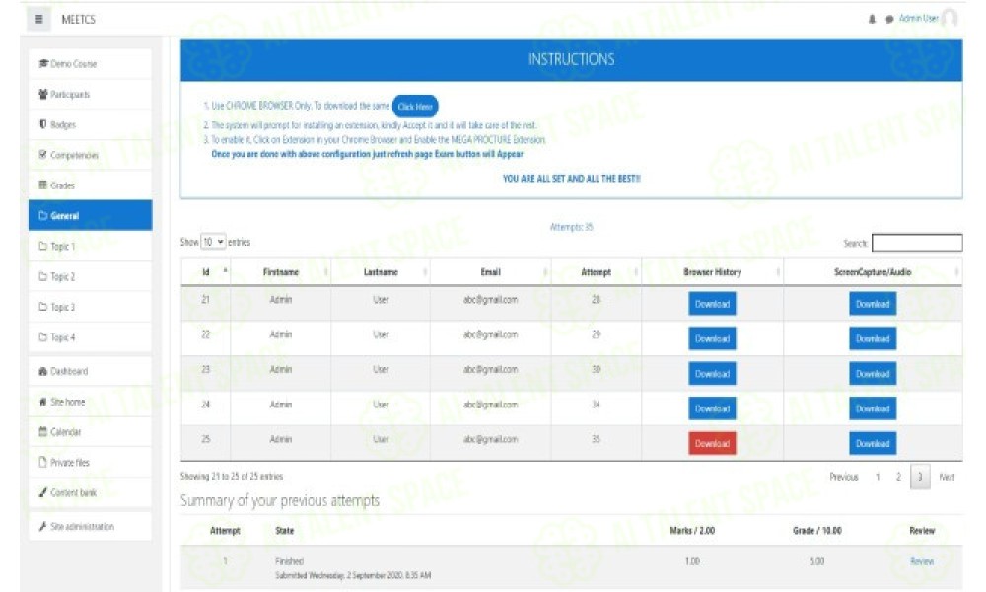
Task: Focus the Search input field
Action: 917,243
